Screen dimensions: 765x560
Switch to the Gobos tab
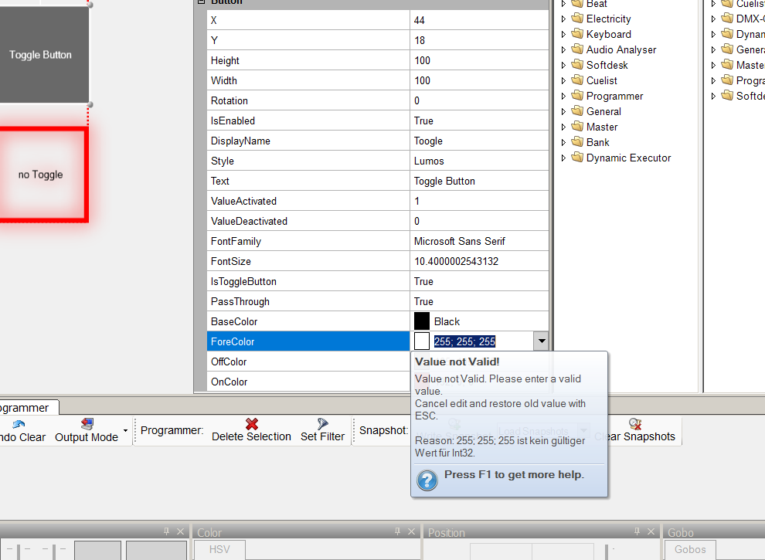[690, 549]
